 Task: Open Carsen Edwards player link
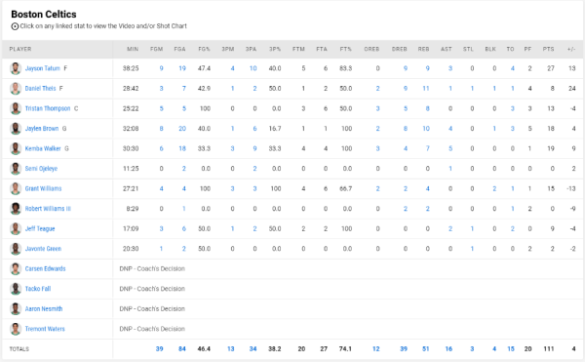point(45,268)
